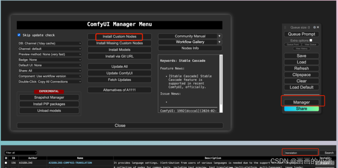The height and width of the screenshot is (168, 338).
Task: Open Nodes Info
Action: coord(190,48)
